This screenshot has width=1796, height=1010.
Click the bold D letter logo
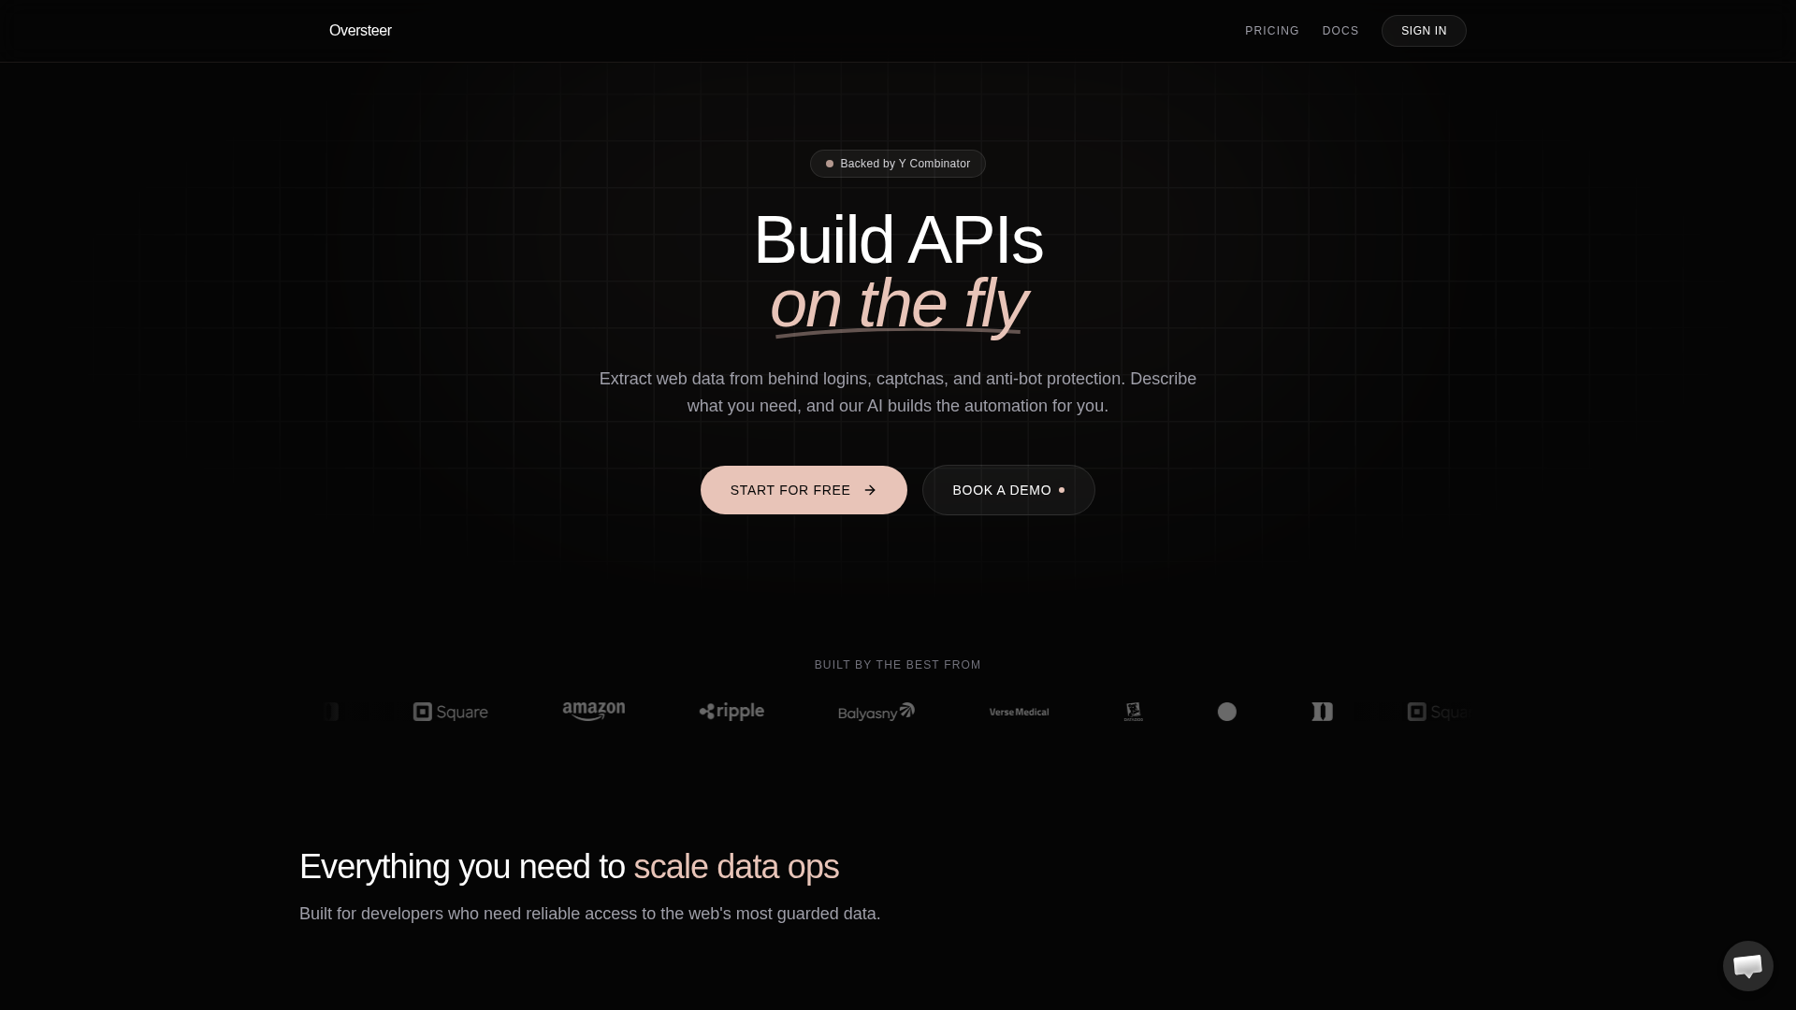click(x=1322, y=713)
